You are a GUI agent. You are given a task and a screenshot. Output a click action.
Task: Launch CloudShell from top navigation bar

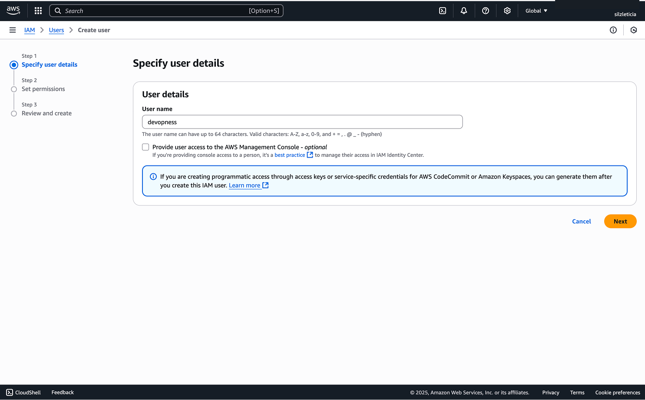coord(443,11)
